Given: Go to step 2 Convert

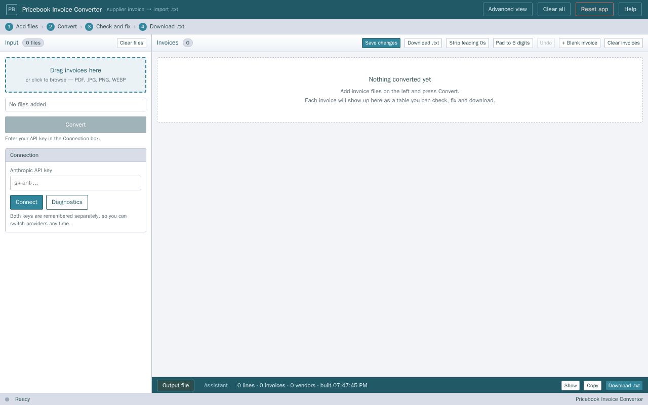Looking at the screenshot, I should point(62,26).
